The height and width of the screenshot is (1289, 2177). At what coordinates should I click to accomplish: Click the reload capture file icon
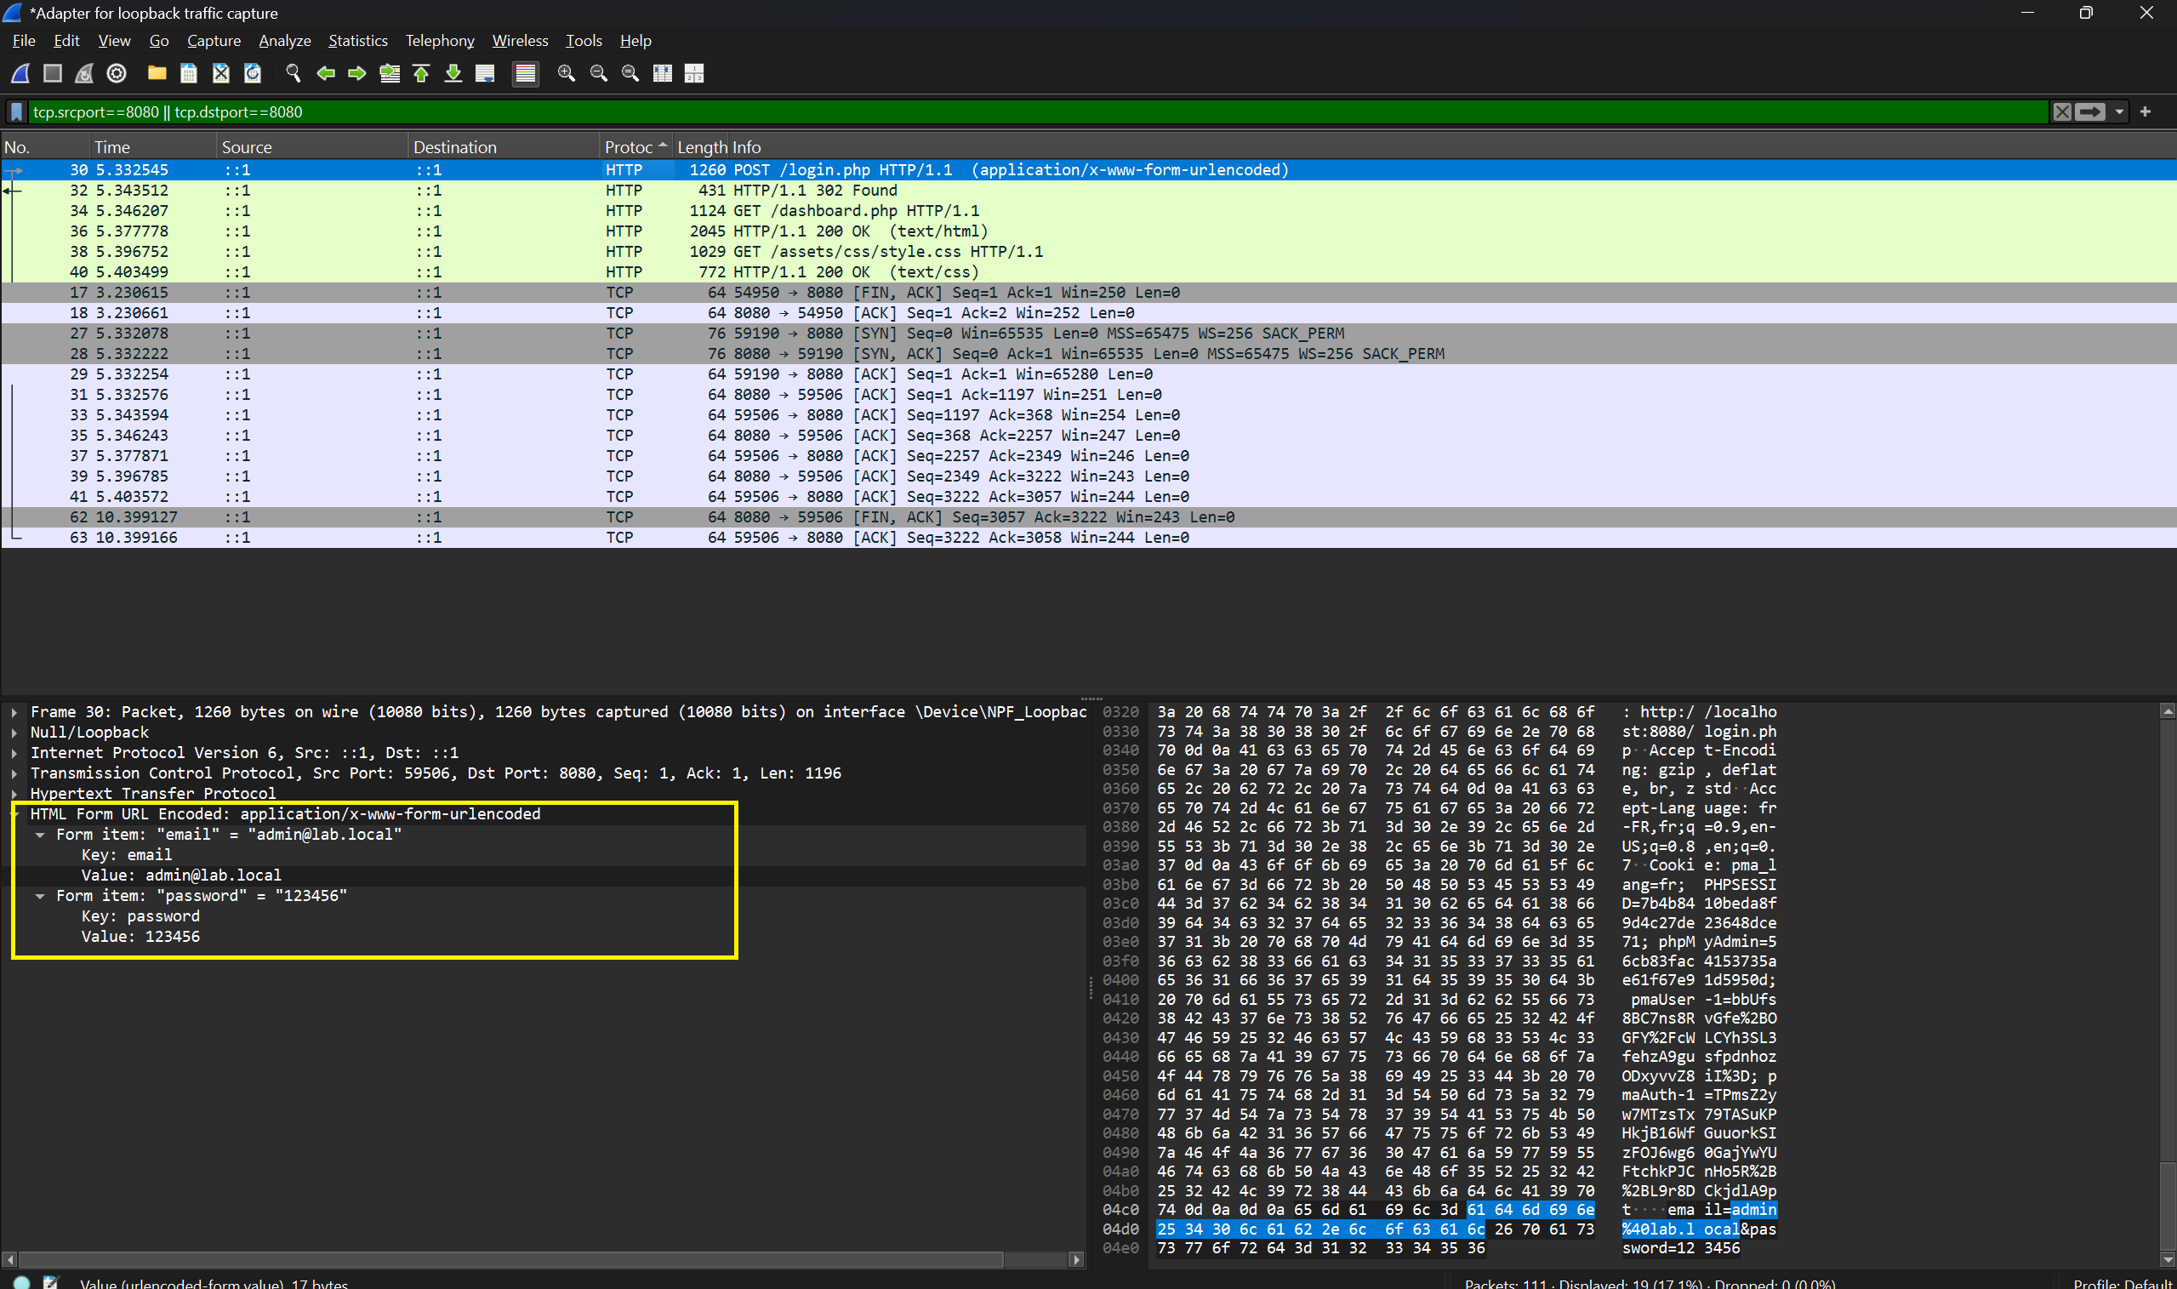tap(253, 74)
